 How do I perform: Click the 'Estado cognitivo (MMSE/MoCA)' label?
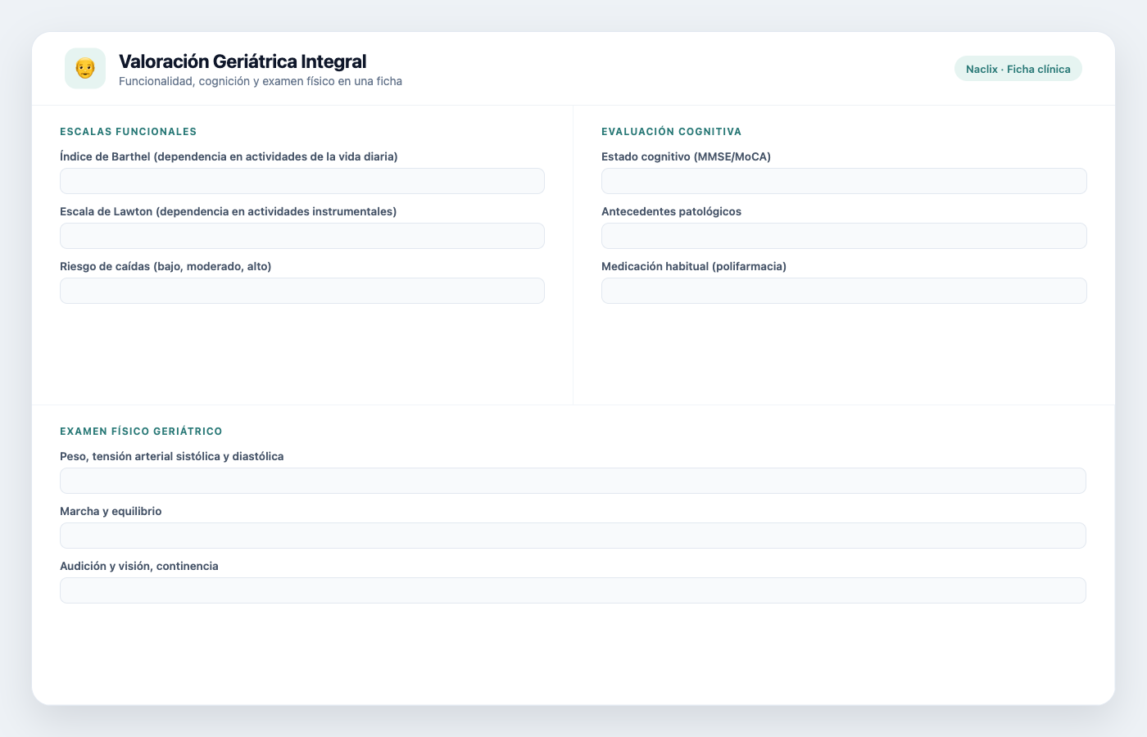[687, 156]
